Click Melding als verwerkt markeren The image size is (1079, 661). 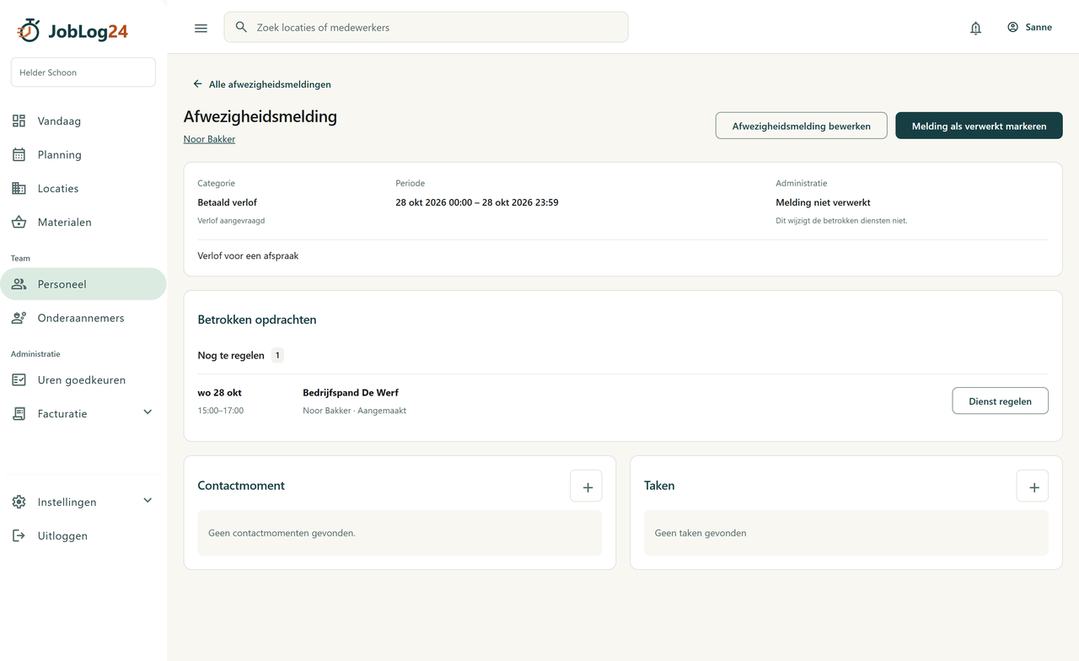(x=979, y=126)
